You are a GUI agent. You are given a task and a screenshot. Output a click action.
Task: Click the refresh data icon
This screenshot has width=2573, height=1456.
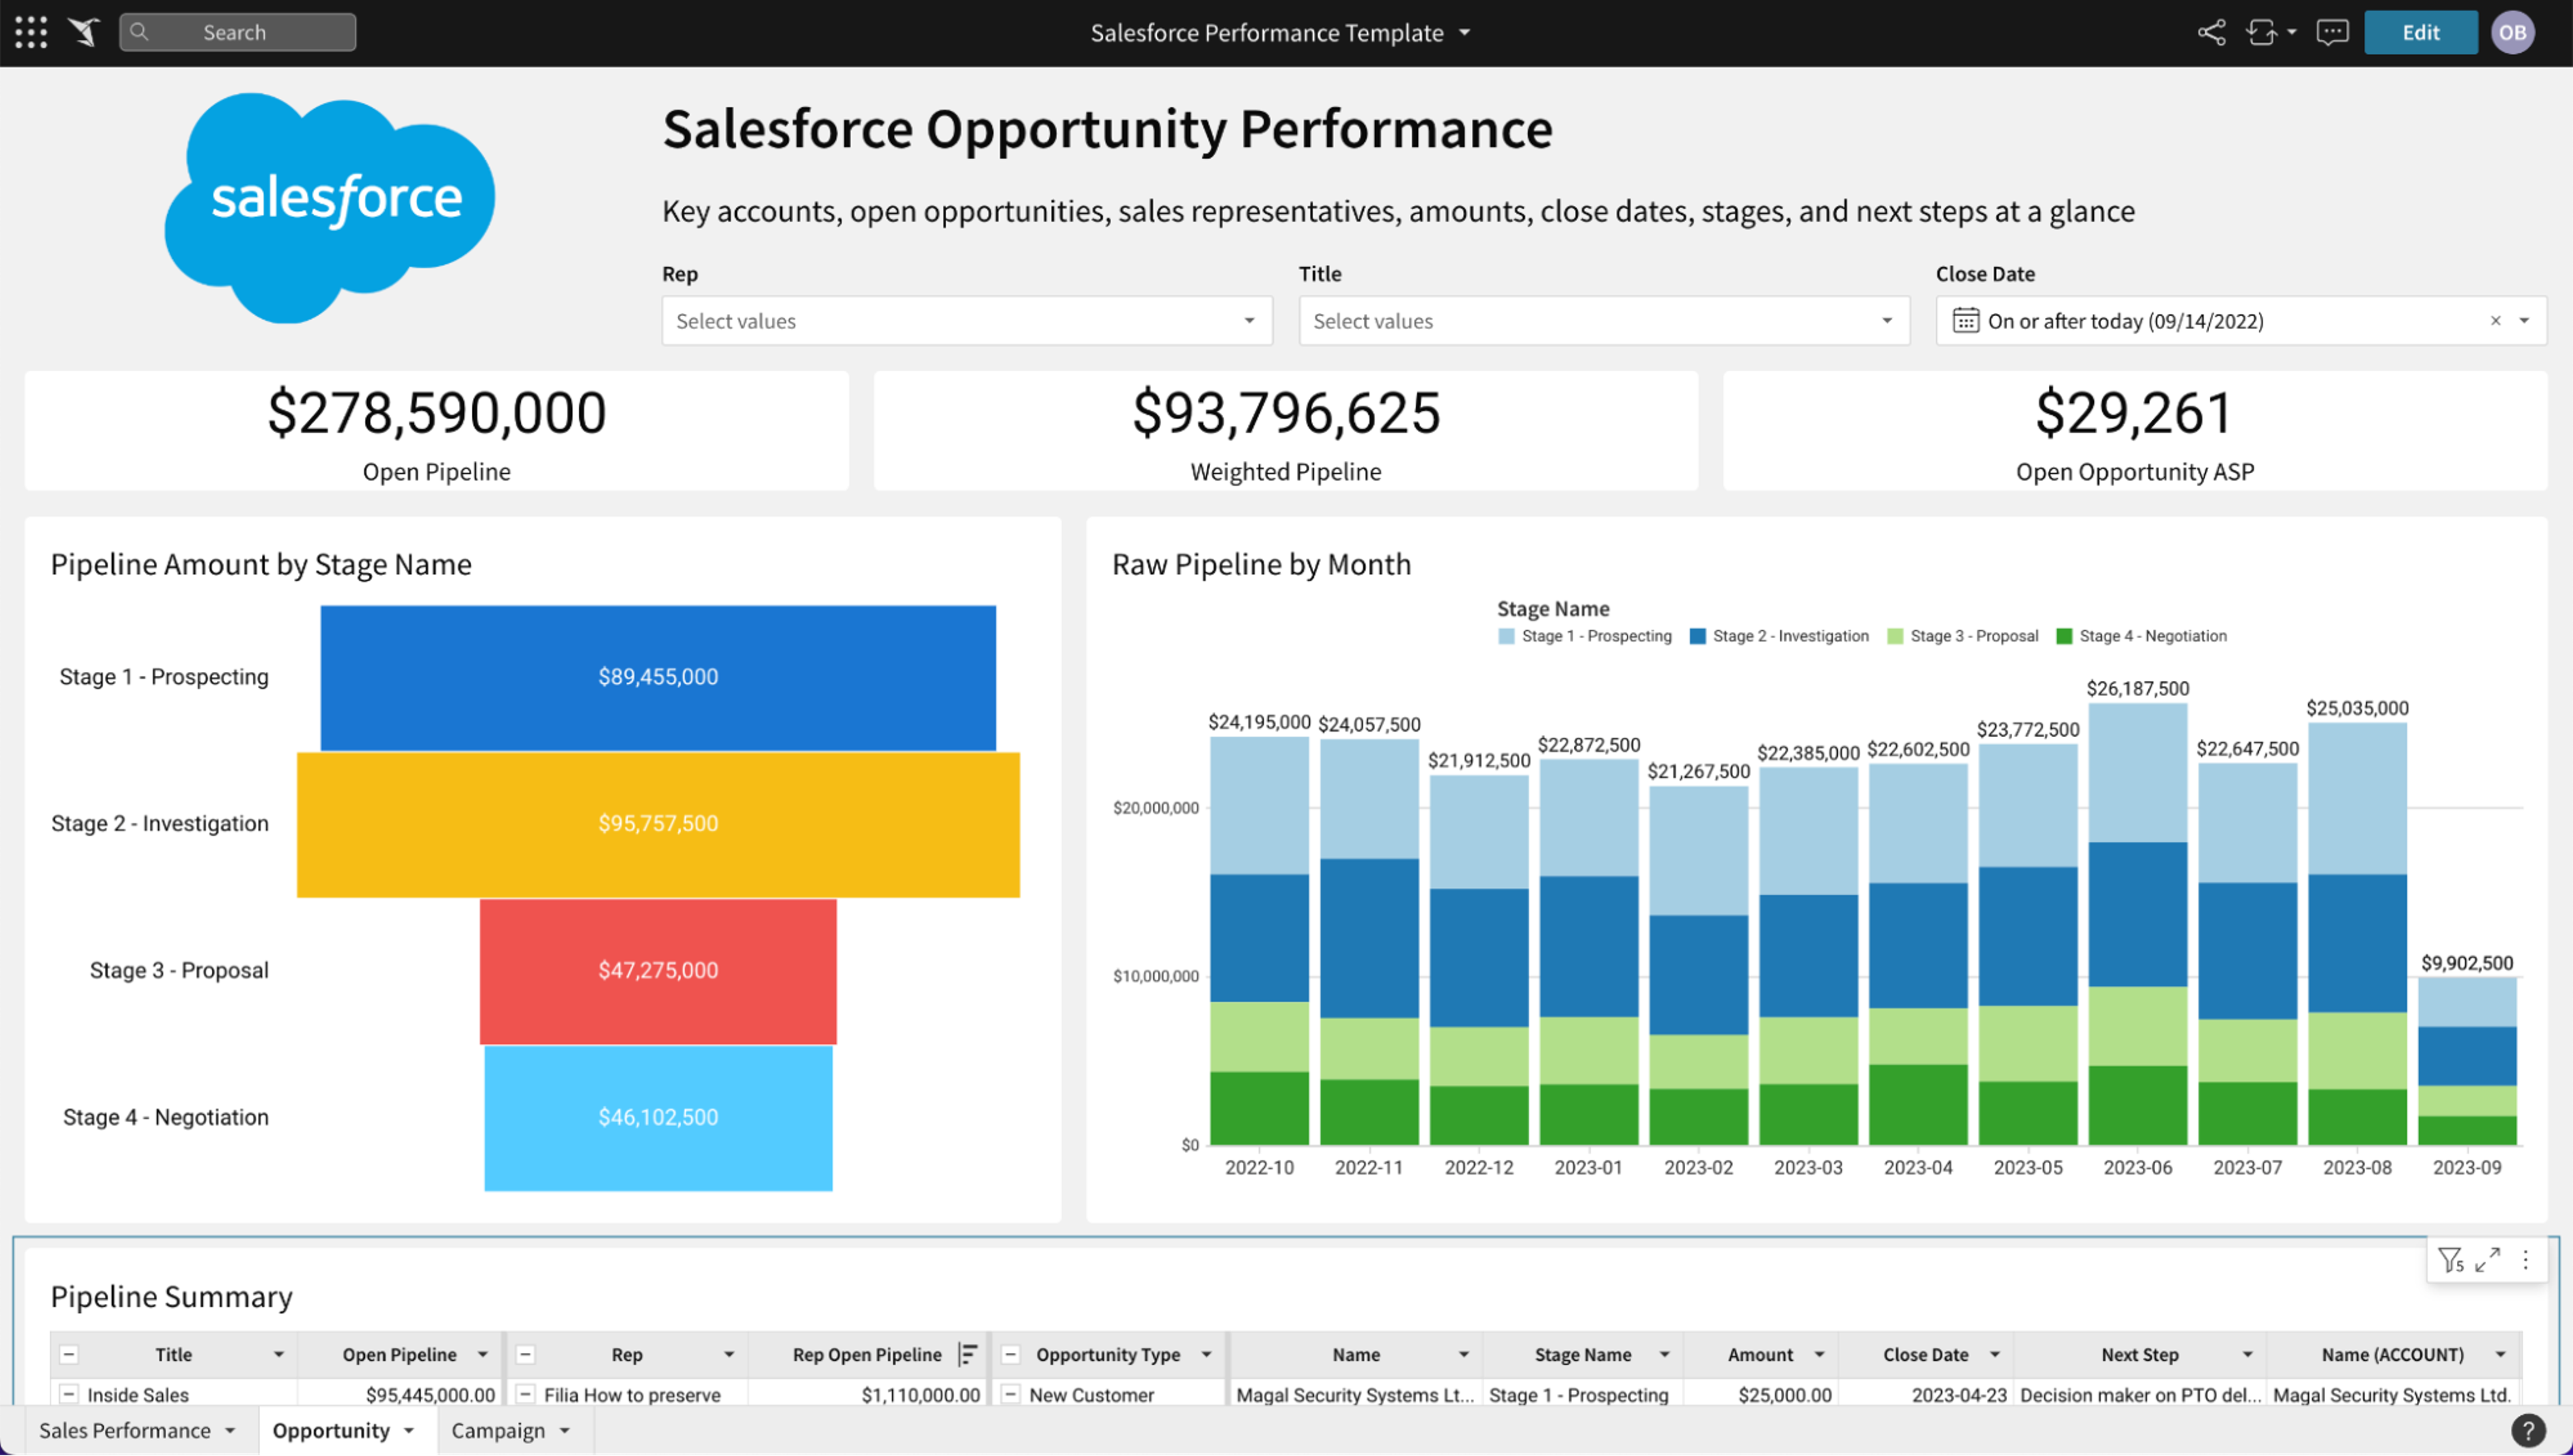pos(2261,32)
